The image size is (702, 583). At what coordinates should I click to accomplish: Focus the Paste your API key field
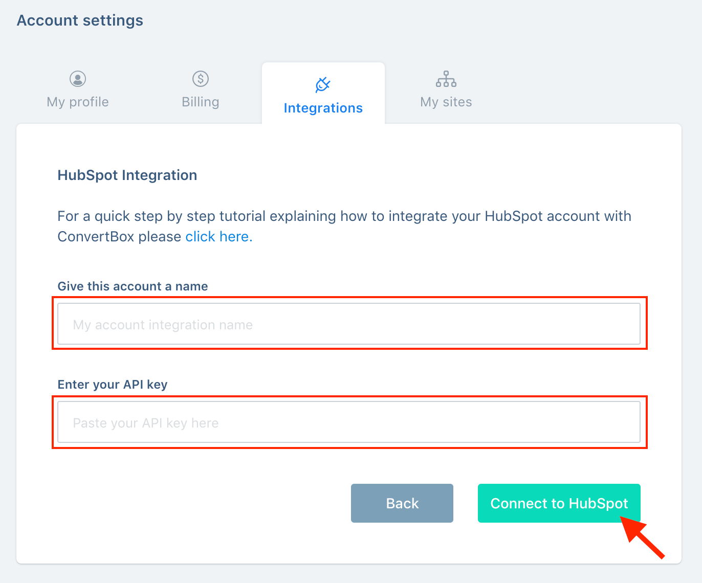(349, 422)
